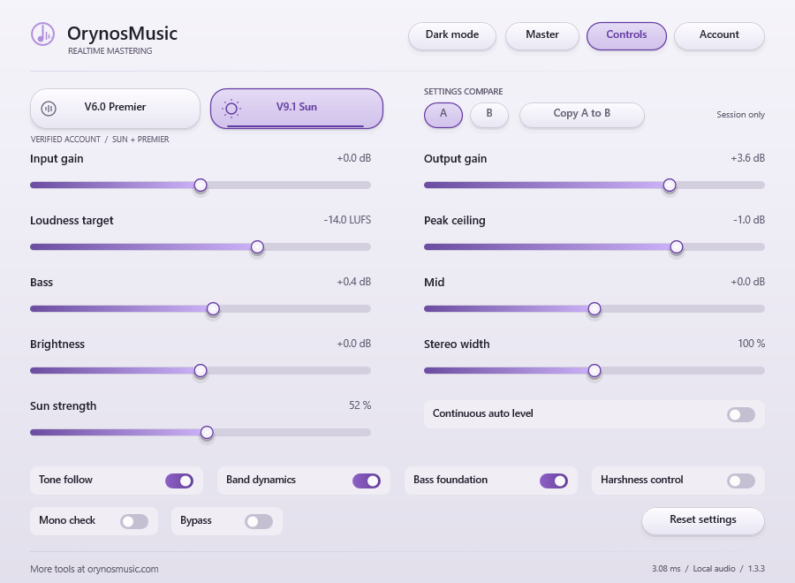Click the -1.0 dB peak ceiling value
The height and width of the screenshot is (583, 795).
tap(749, 220)
